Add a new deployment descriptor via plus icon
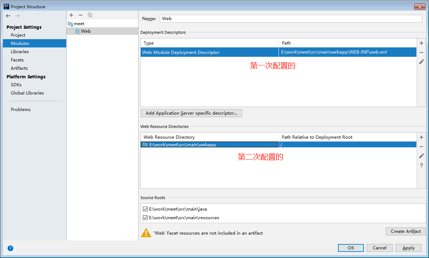Image resolution: width=429 pixels, height=258 pixels. (x=421, y=43)
